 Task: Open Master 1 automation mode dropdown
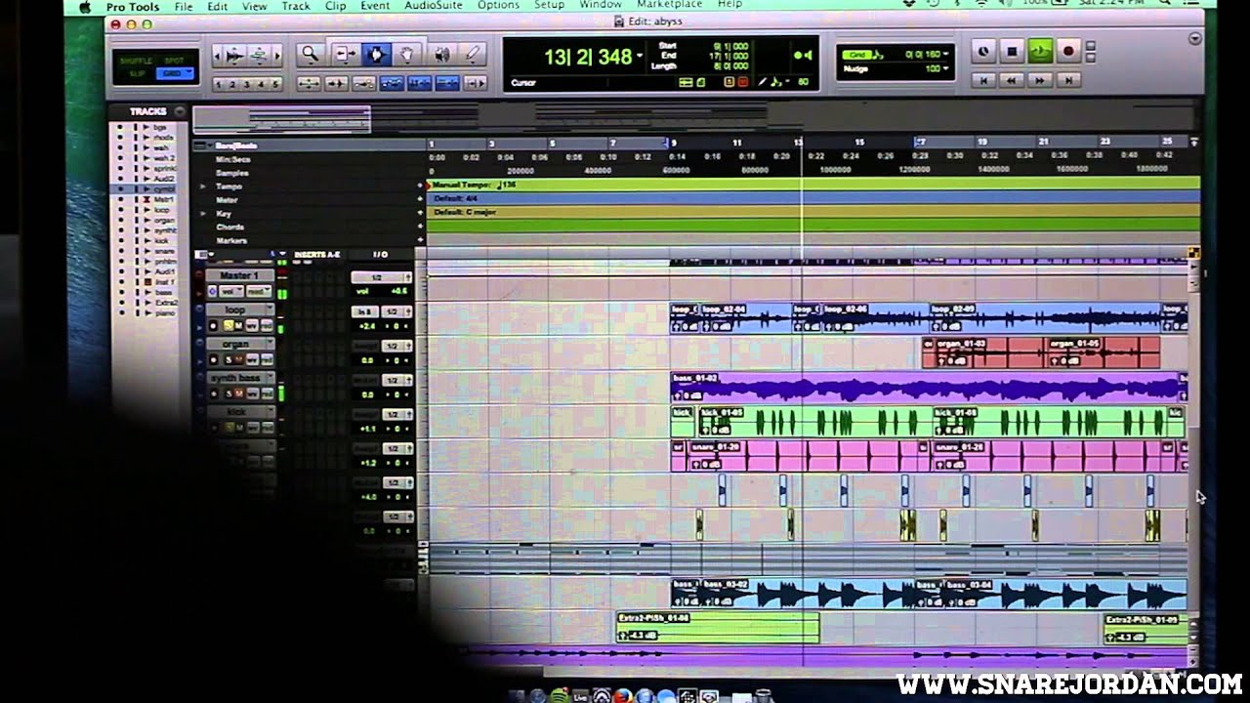click(259, 291)
